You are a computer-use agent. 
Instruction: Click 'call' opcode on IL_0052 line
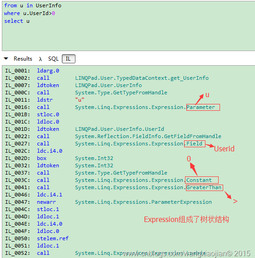tap(43, 253)
